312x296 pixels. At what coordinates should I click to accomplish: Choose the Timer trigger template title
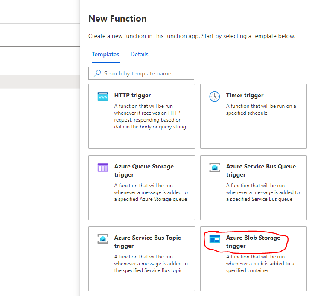245,95
